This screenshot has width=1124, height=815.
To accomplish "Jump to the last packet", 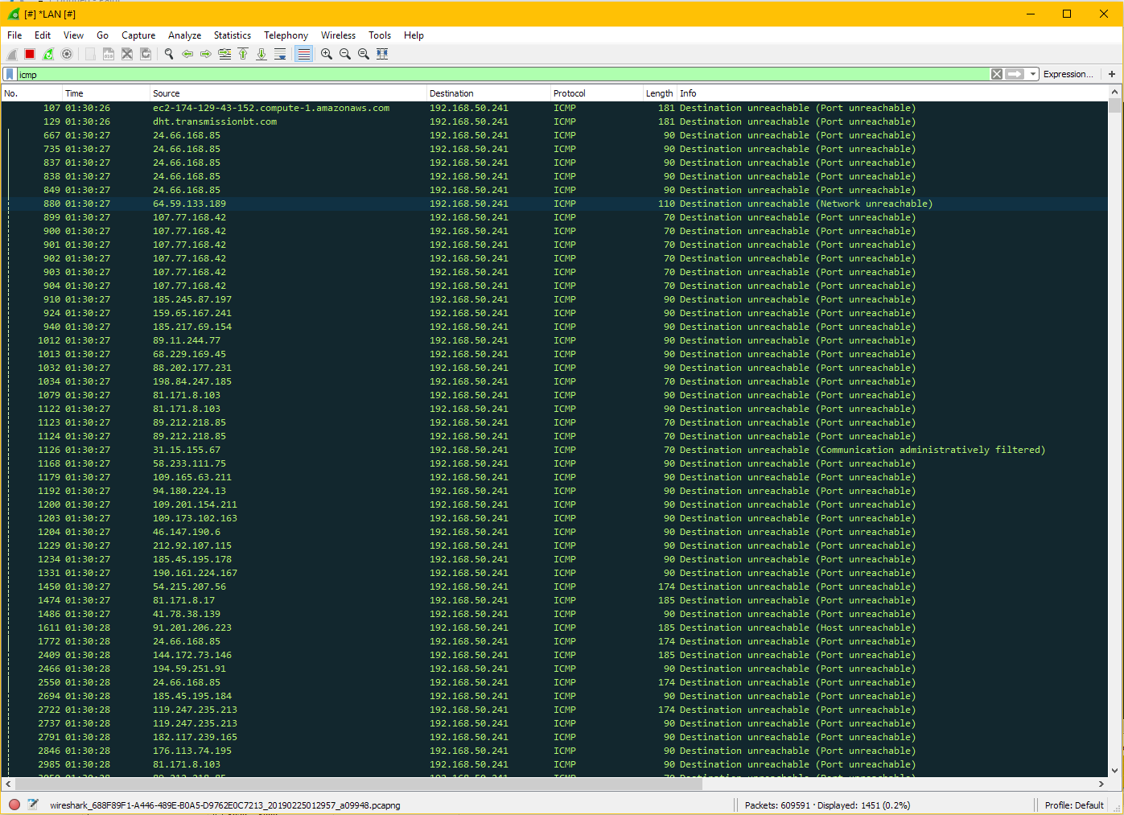I will (261, 54).
